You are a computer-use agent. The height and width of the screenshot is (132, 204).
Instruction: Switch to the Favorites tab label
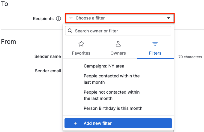(81, 53)
